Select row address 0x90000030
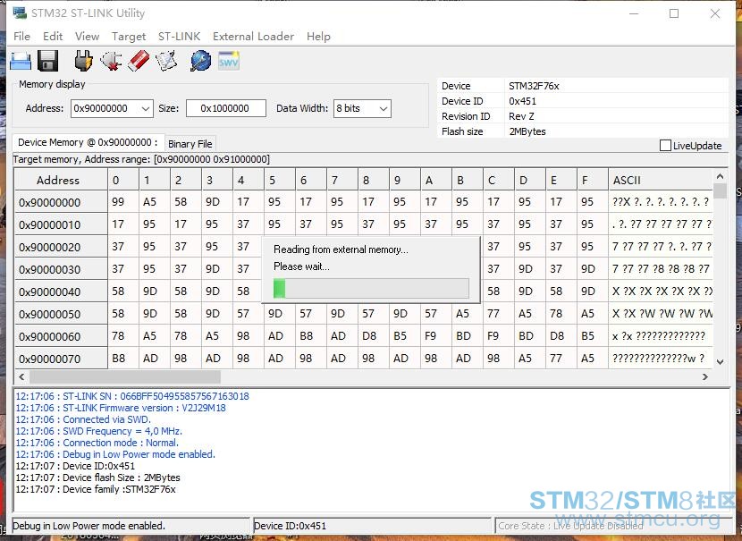The height and width of the screenshot is (541, 742). click(x=61, y=269)
